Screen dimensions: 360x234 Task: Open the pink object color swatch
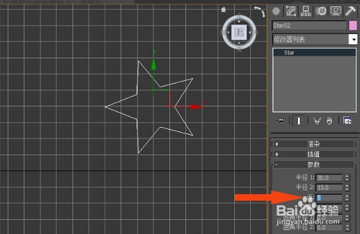pos(353,26)
